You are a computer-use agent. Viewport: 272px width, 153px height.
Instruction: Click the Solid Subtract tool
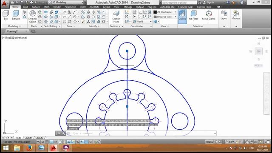point(46,17)
